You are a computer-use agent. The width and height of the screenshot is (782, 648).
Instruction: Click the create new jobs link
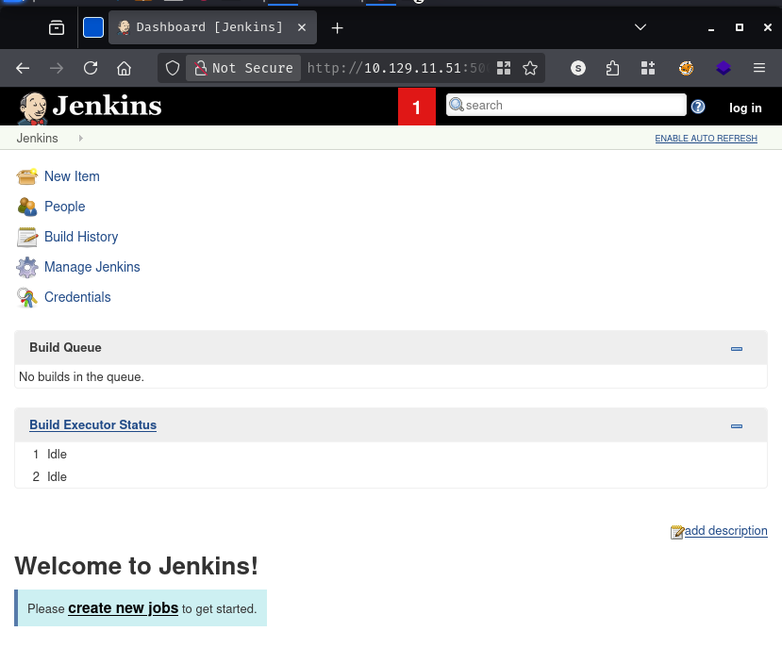point(123,608)
